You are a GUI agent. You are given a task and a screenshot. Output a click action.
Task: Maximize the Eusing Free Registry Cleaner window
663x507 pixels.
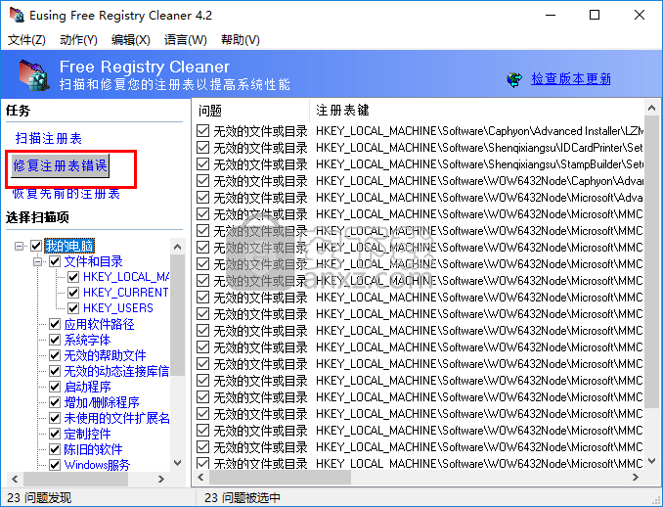click(x=595, y=16)
